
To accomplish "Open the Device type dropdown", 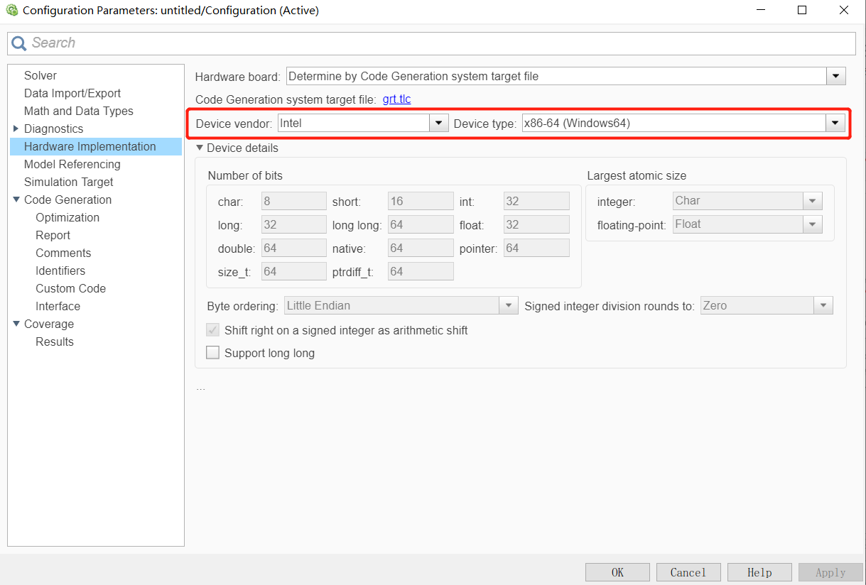I will [835, 123].
